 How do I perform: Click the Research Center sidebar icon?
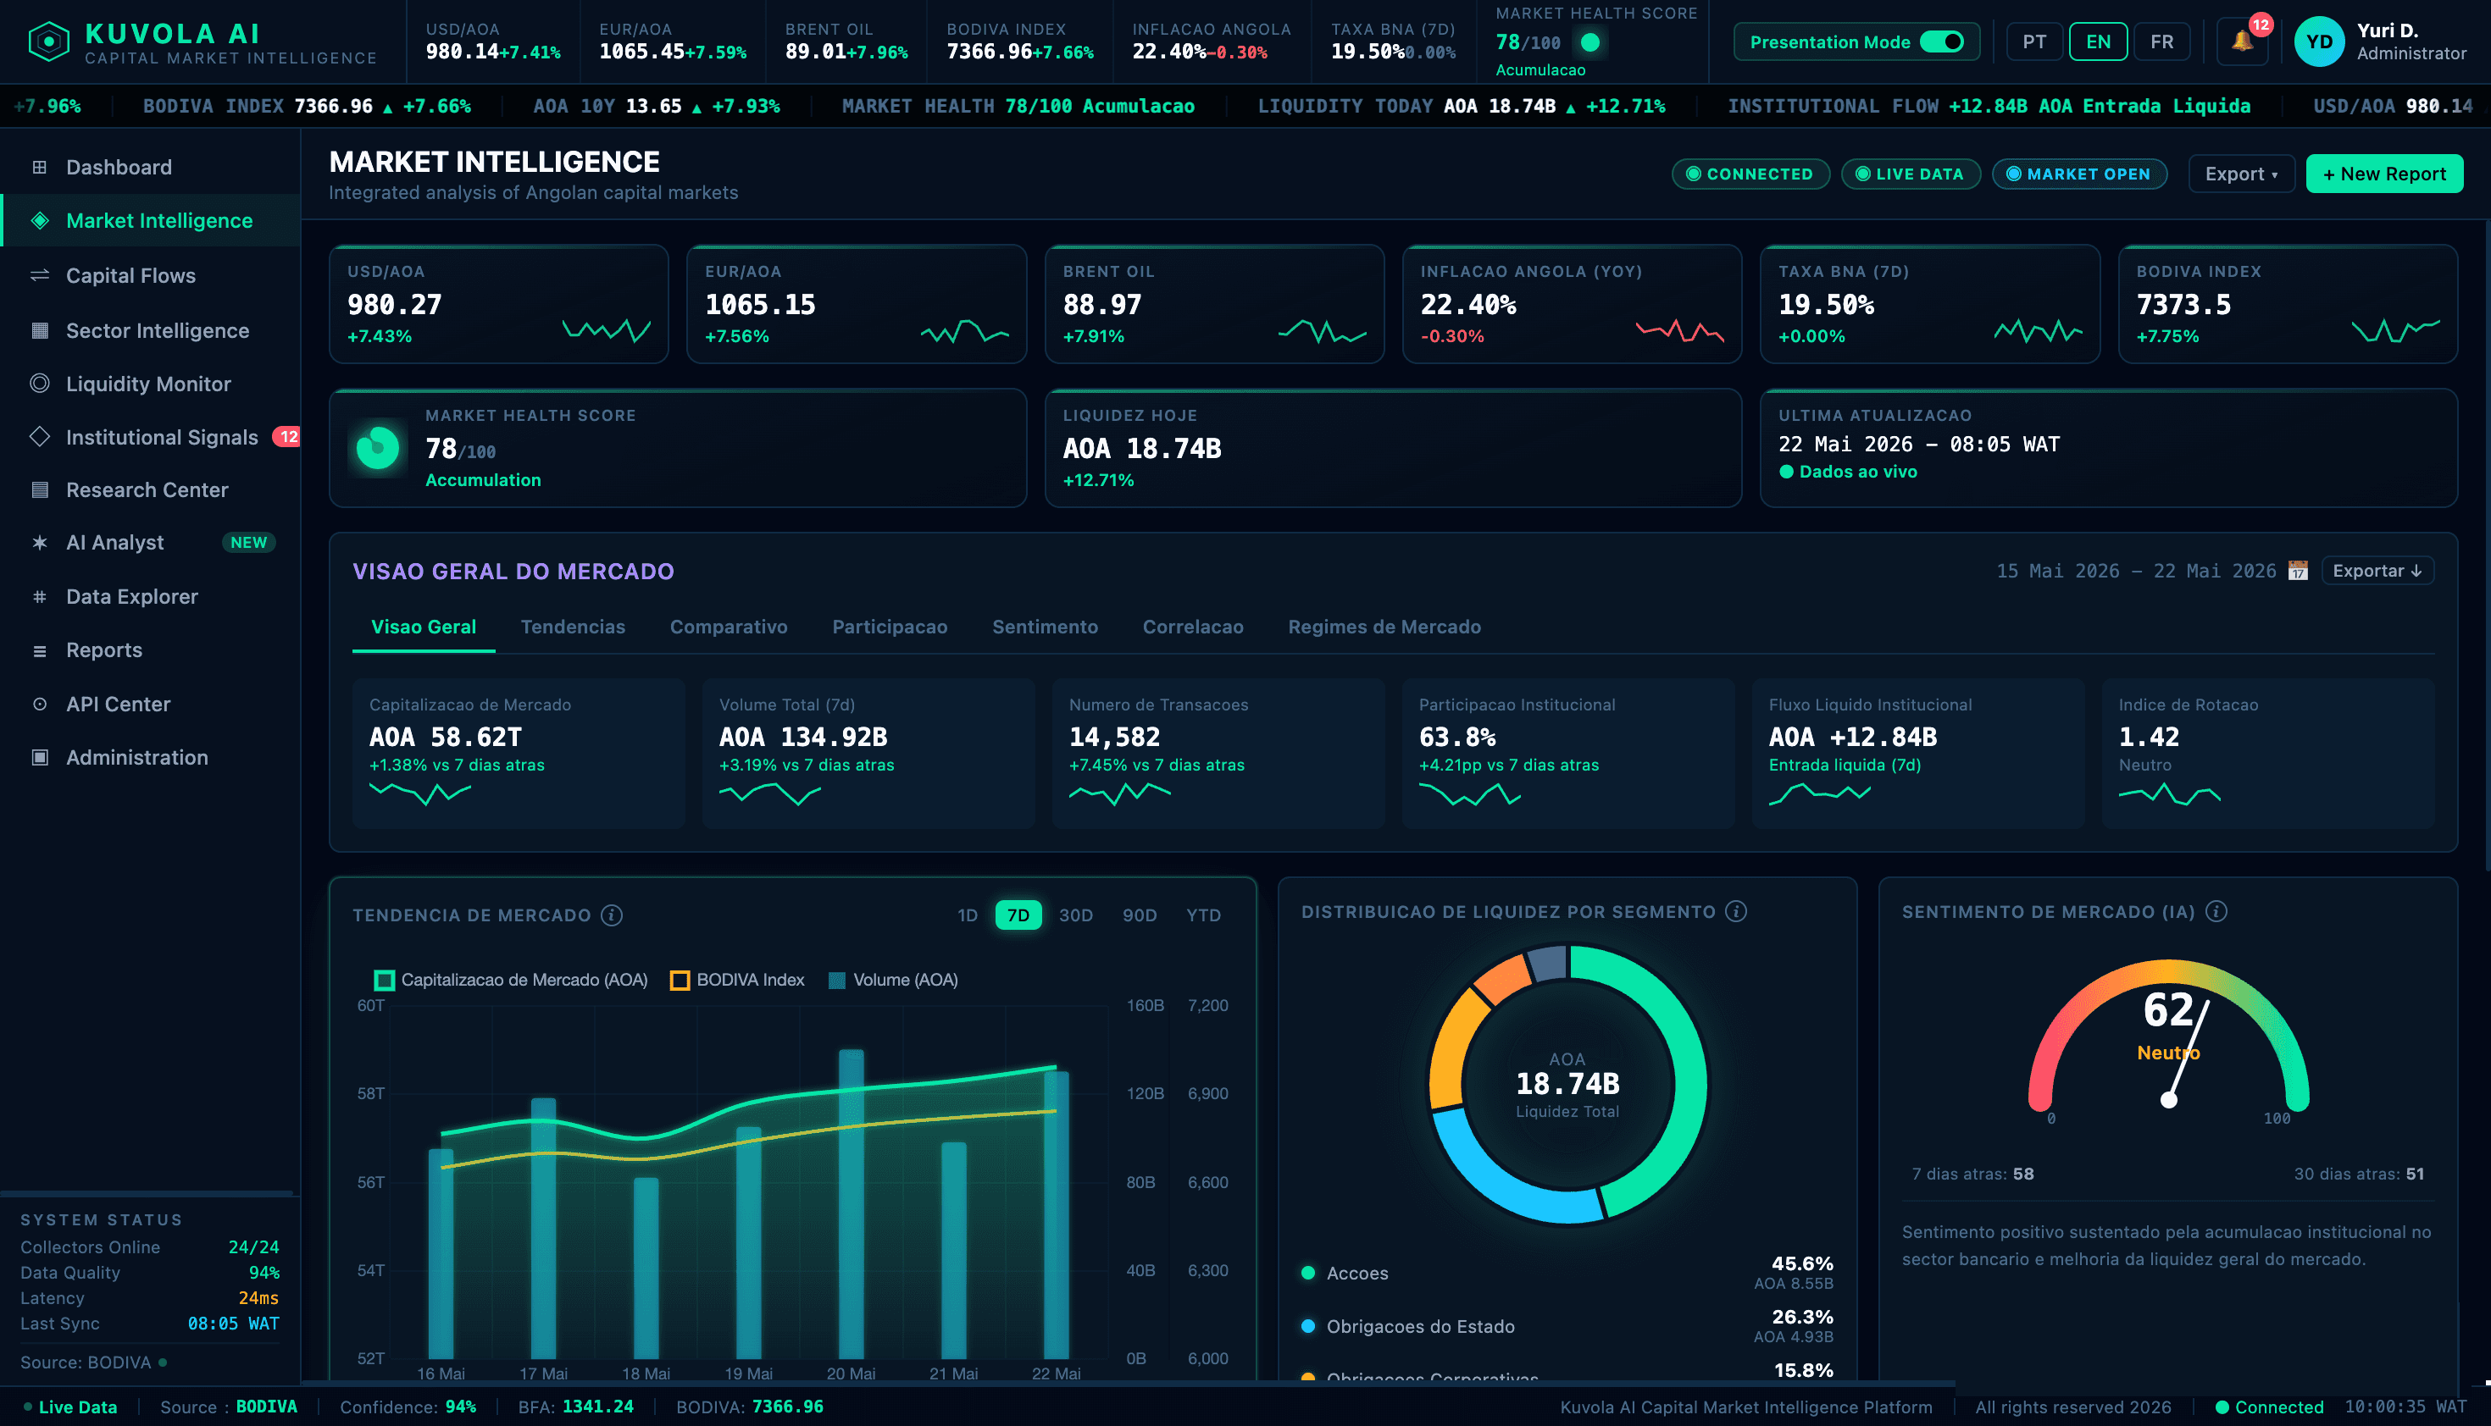(39, 489)
